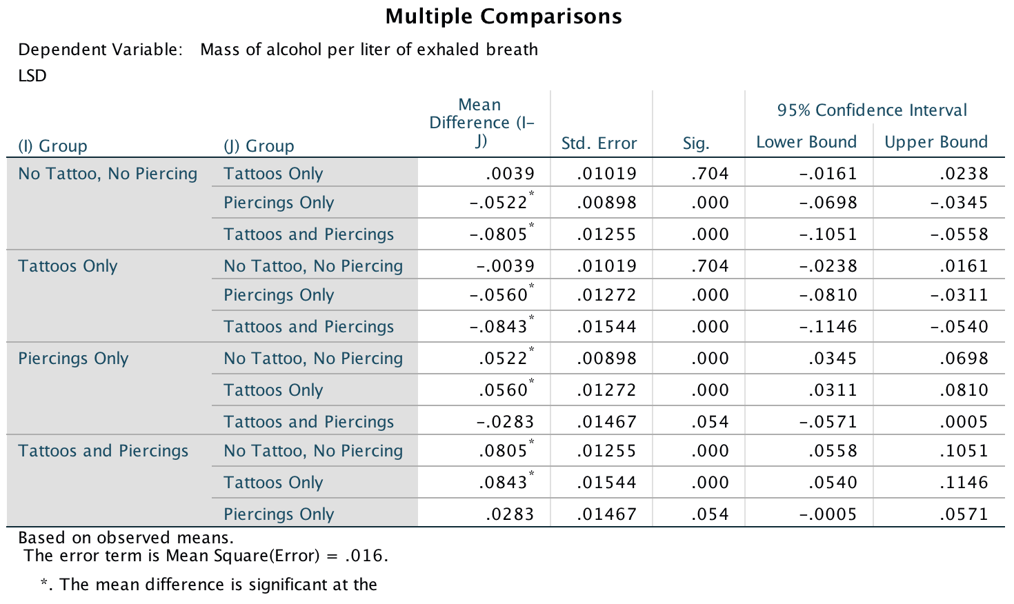This screenshot has height=604, width=1014.
Task: Click the Multiple Comparisons table title
Action: coord(504,17)
